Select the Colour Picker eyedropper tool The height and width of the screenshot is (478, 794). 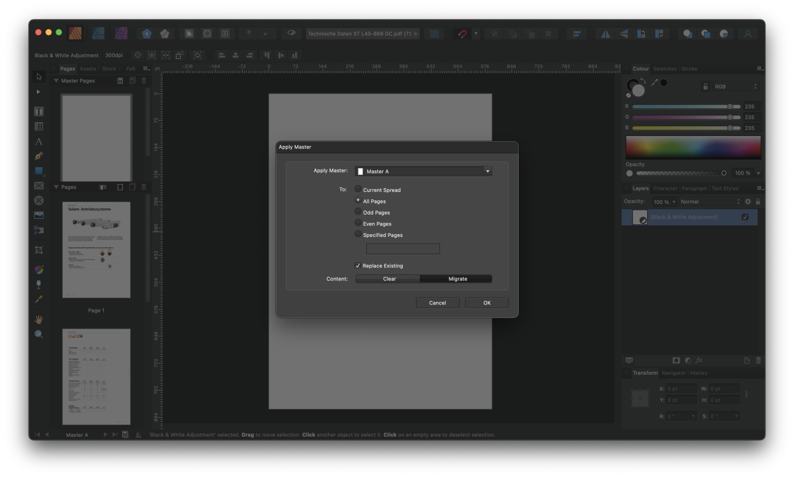(x=39, y=299)
